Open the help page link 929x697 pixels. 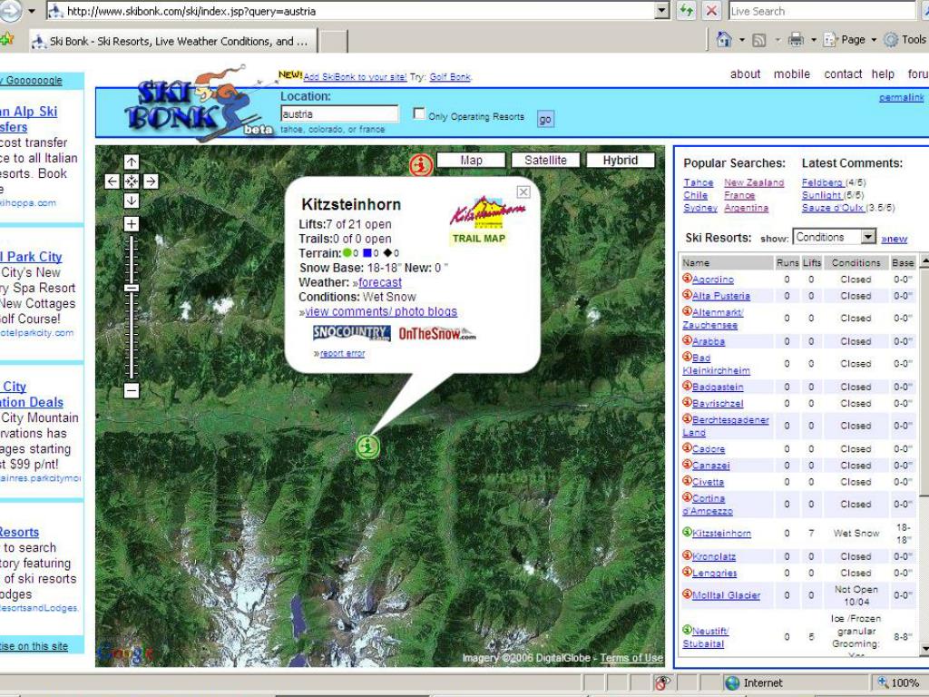pos(883,74)
